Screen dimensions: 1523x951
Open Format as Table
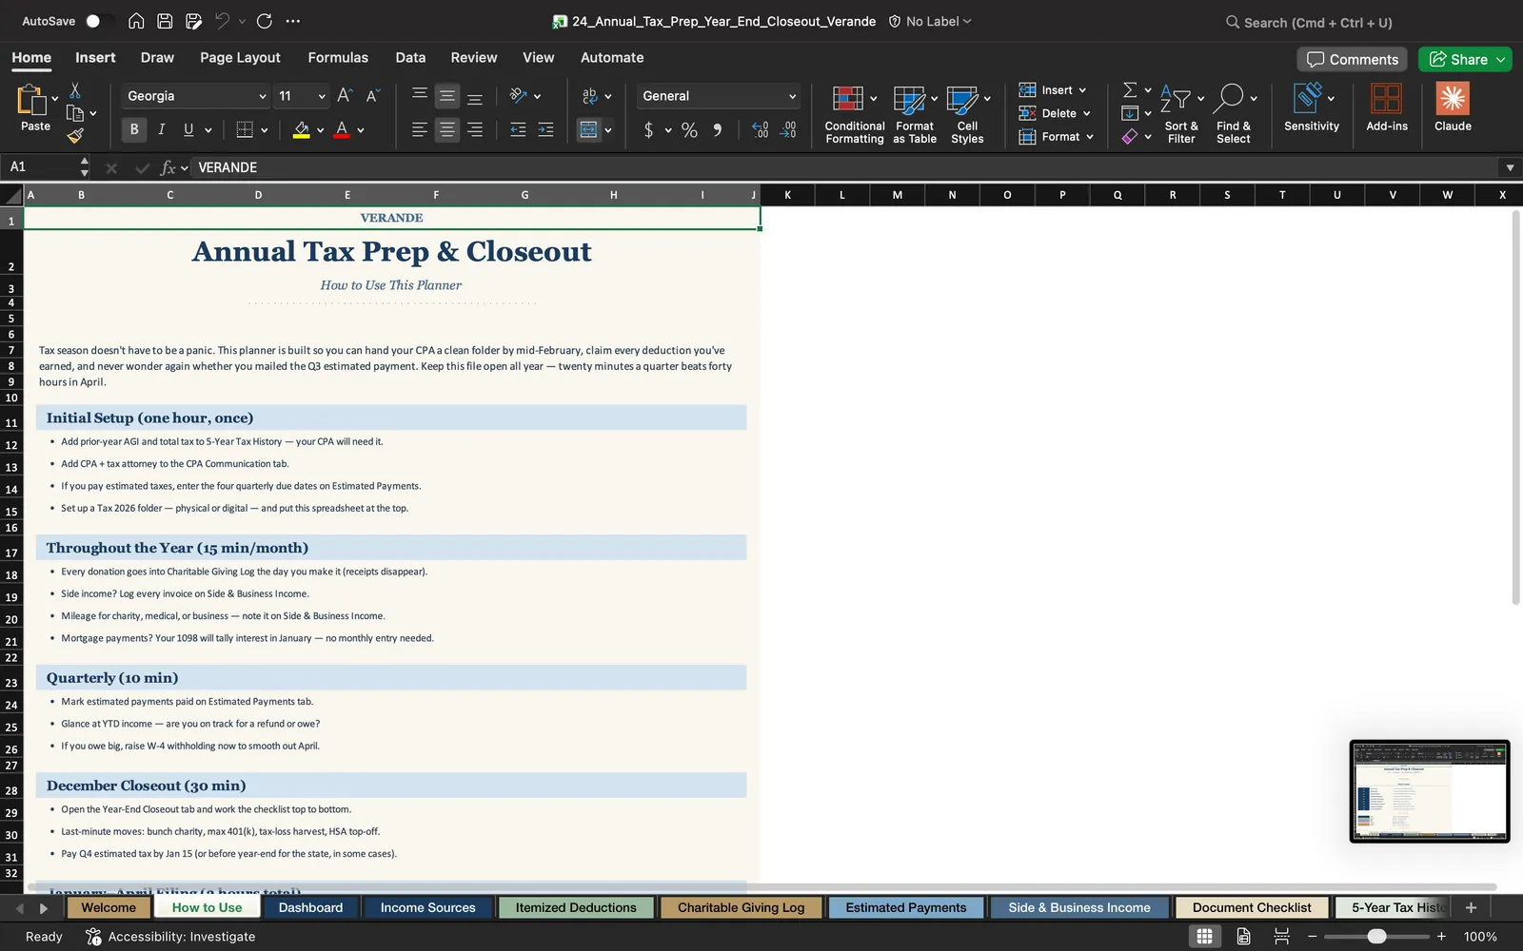click(x=915, y=114)
